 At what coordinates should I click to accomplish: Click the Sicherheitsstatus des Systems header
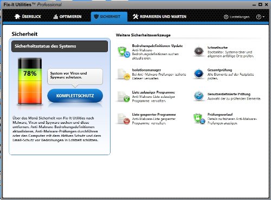pos(60,46)
